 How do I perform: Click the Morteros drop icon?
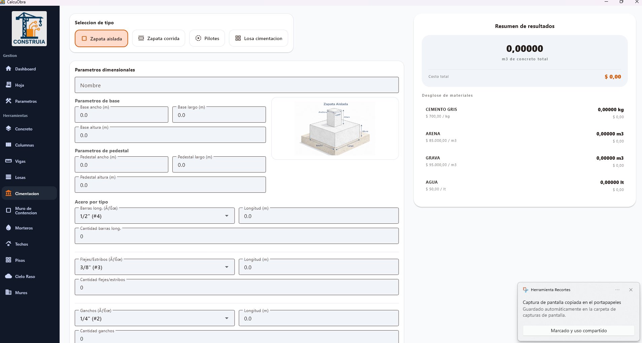(x=9, y=228)
